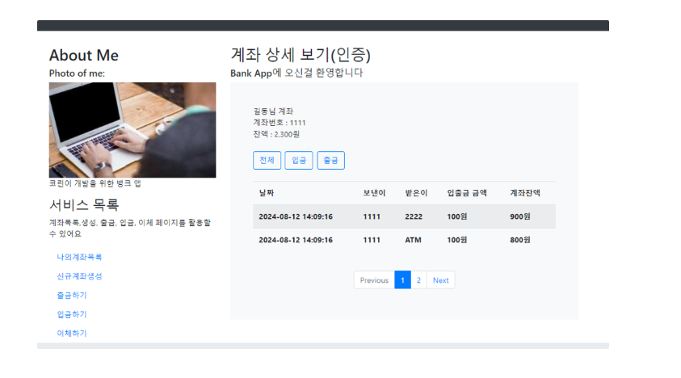Click the Previous pagination button
The width and height of the screenshot is (681, 378).
click(x=374, y=280)
